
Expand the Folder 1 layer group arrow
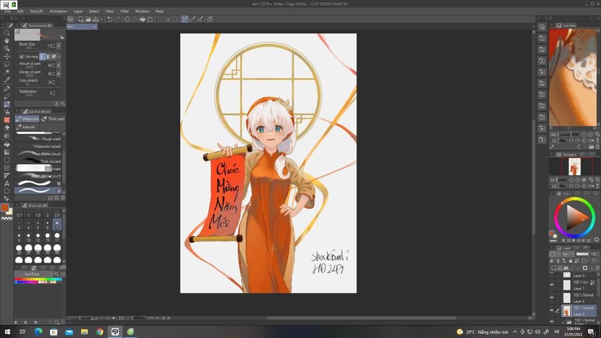[x=563, y=322]
